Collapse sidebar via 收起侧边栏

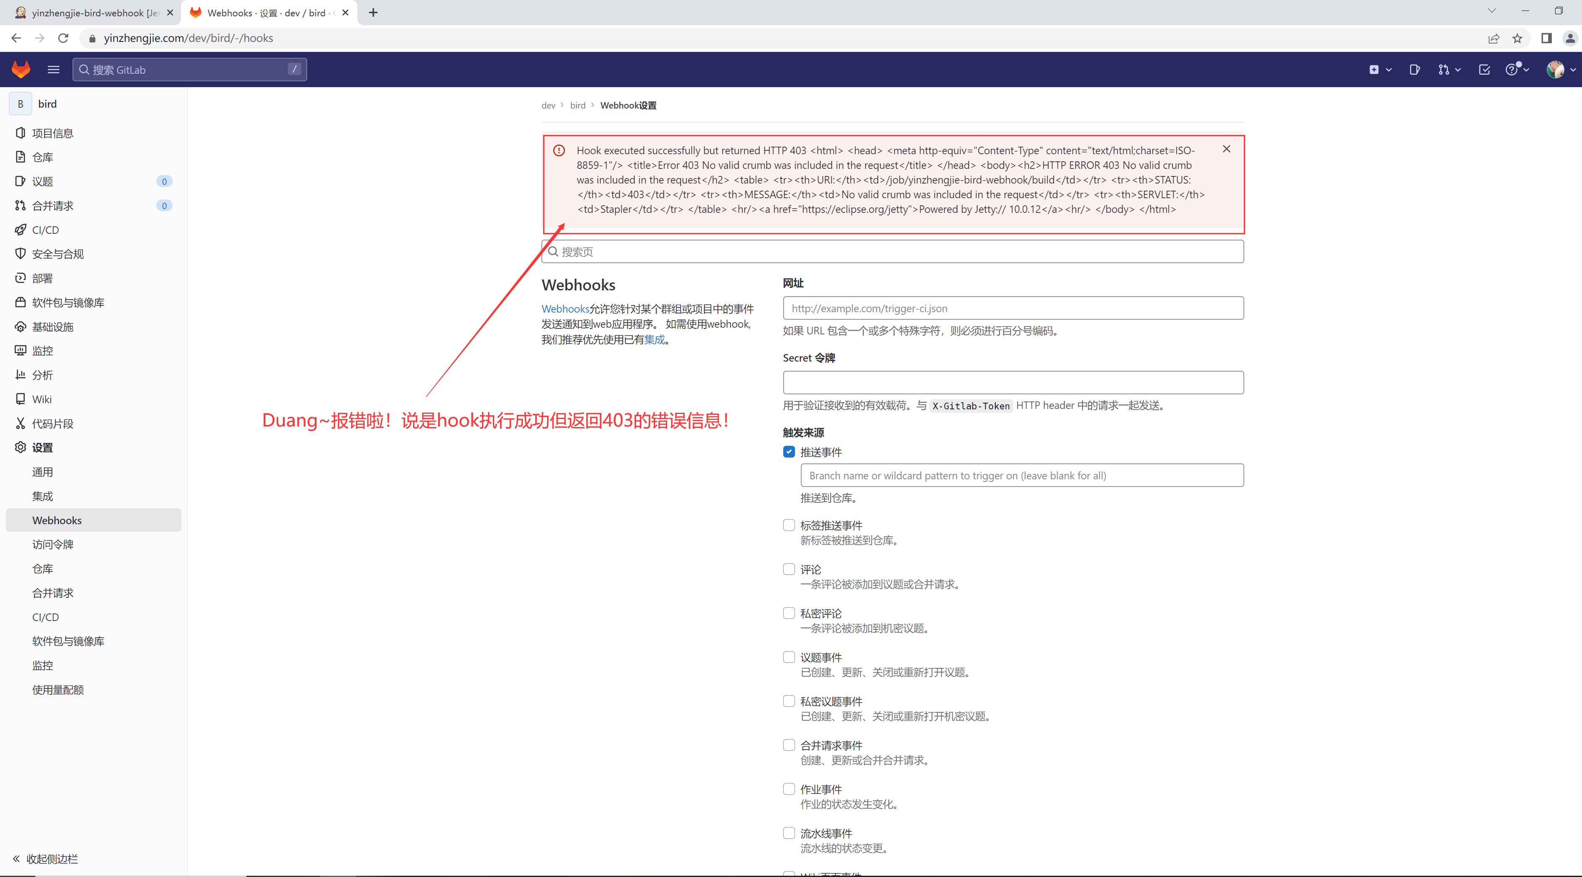[46, 859]
